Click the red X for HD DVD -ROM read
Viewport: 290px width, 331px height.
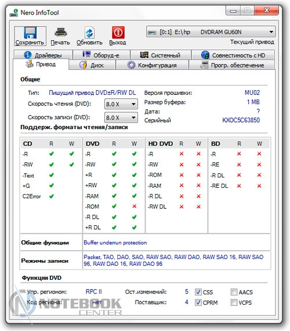(x=182, y=175)
